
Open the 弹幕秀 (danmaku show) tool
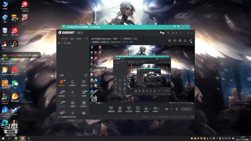(72, 104)
